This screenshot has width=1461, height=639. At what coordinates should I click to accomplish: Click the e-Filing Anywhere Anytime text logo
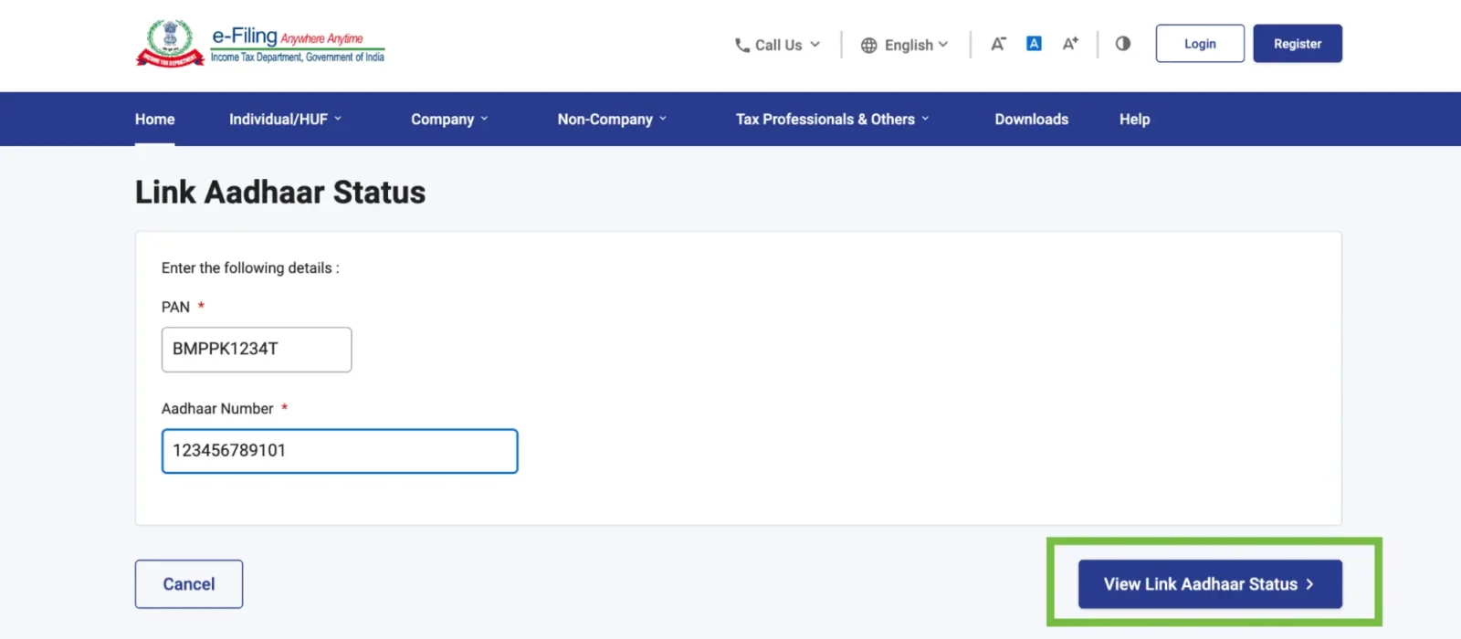pos(298,44)
